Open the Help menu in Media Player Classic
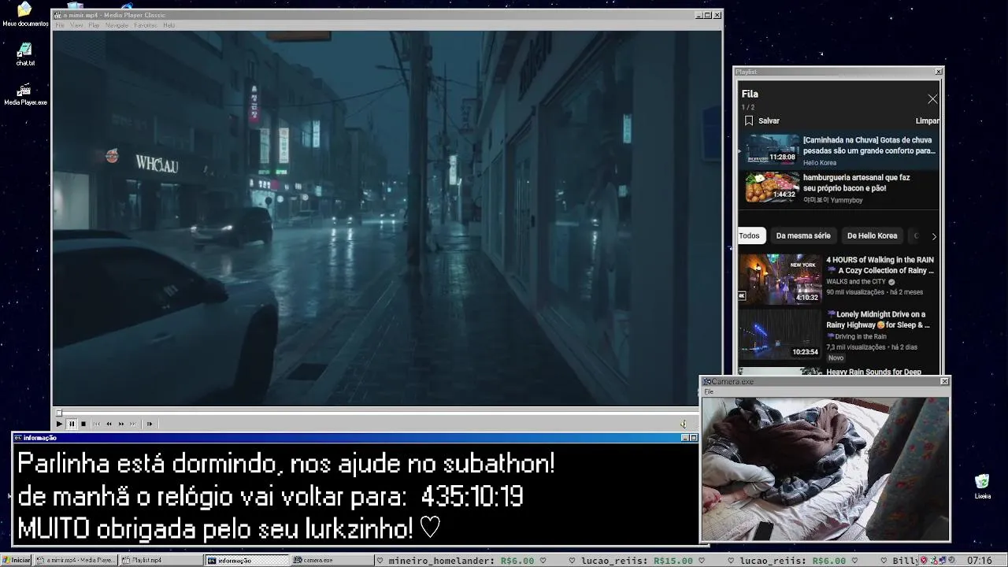This screenshot has width=1008, height=567. click(169, 25)
